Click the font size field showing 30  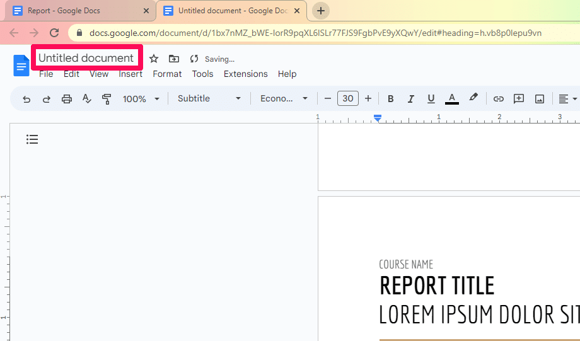348,98
